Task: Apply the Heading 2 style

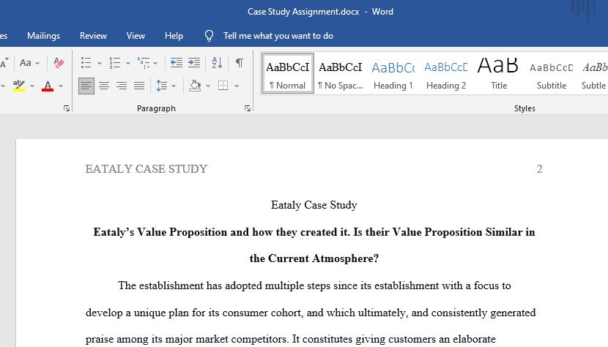Action: coord(446,73)
